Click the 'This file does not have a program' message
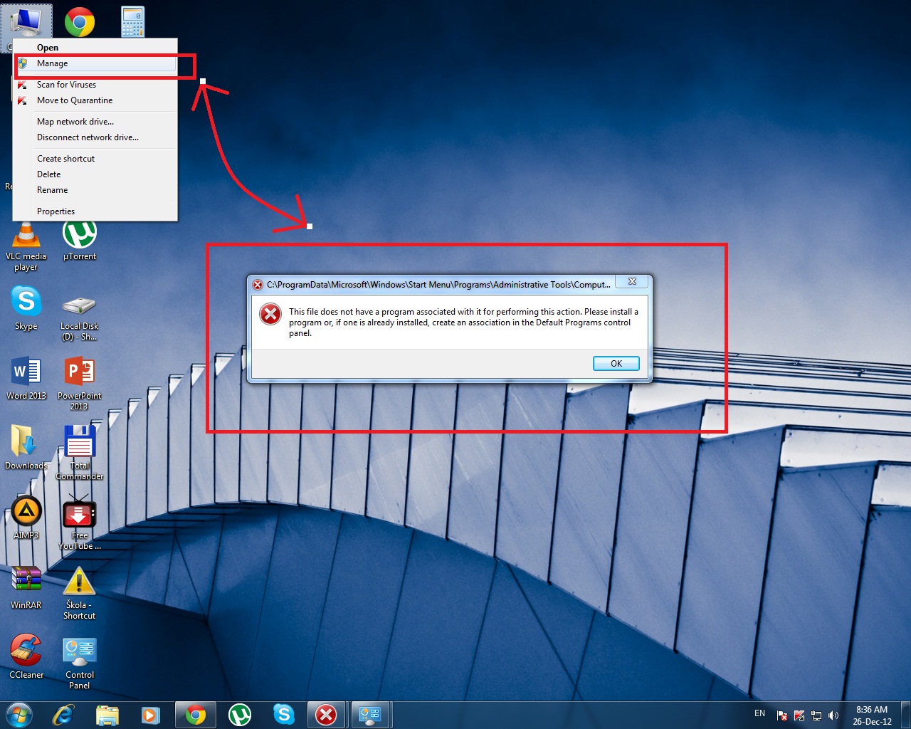 tap(463, 322)
